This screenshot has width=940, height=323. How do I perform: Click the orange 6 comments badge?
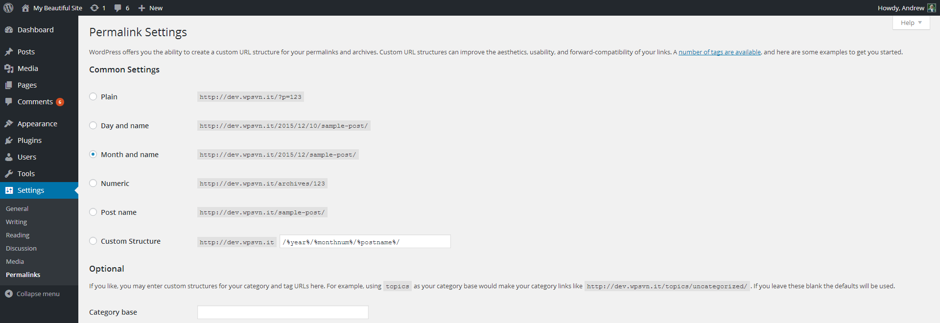[60, 102]
